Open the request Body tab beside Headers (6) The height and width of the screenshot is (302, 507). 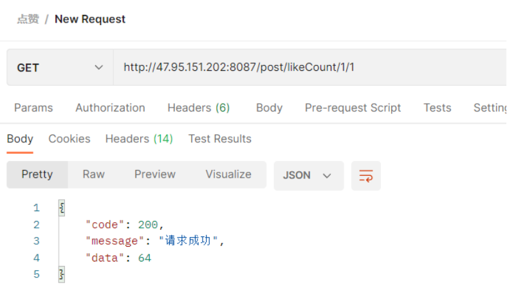pyautogui.click(x=269, y=108)
